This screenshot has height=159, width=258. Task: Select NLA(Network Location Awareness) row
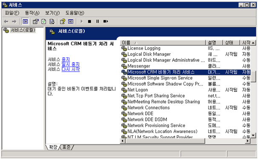point(186,131)
